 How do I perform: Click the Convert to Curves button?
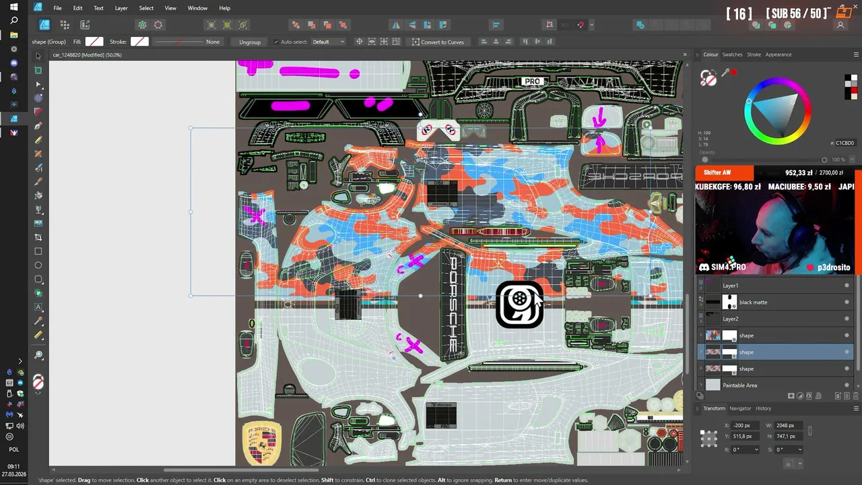[x=438, y=42]
